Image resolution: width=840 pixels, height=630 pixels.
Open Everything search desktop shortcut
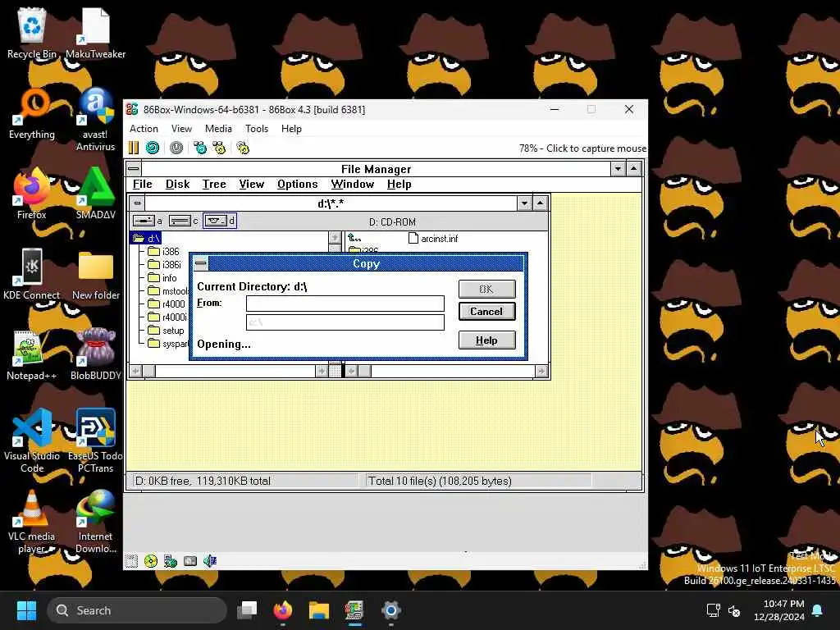point(32,113)
